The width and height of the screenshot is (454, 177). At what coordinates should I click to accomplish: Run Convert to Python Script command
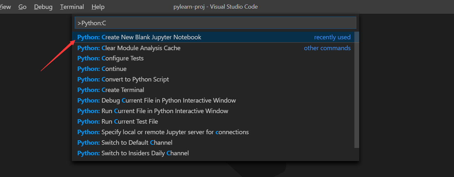[123, 80]
